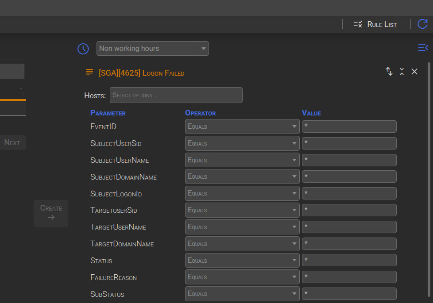Click the Hosts select options field
Screen dimensions: 433x303
[176, 95]
